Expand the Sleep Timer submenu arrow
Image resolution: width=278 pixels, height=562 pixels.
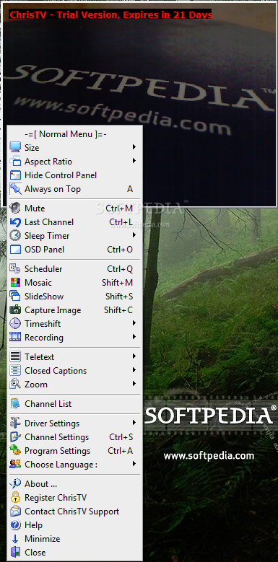(134, 235)
